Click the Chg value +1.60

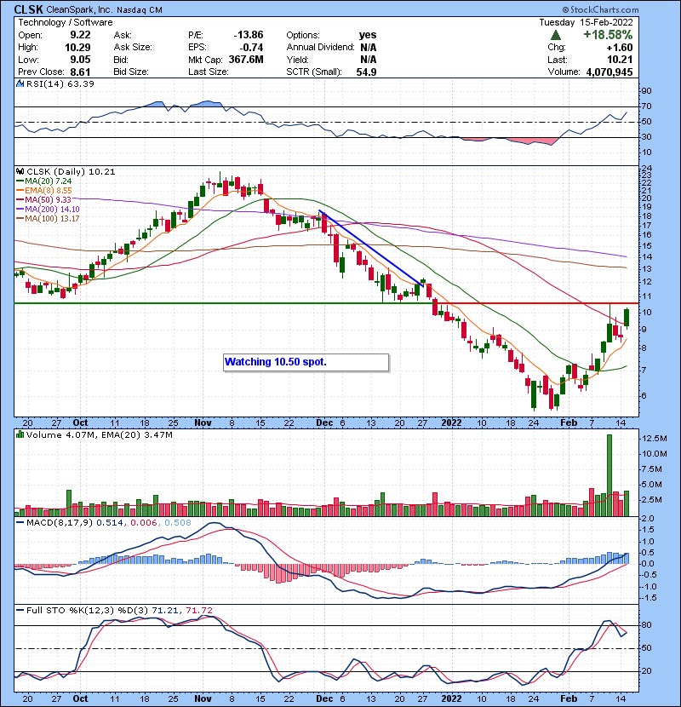[619, 48]
